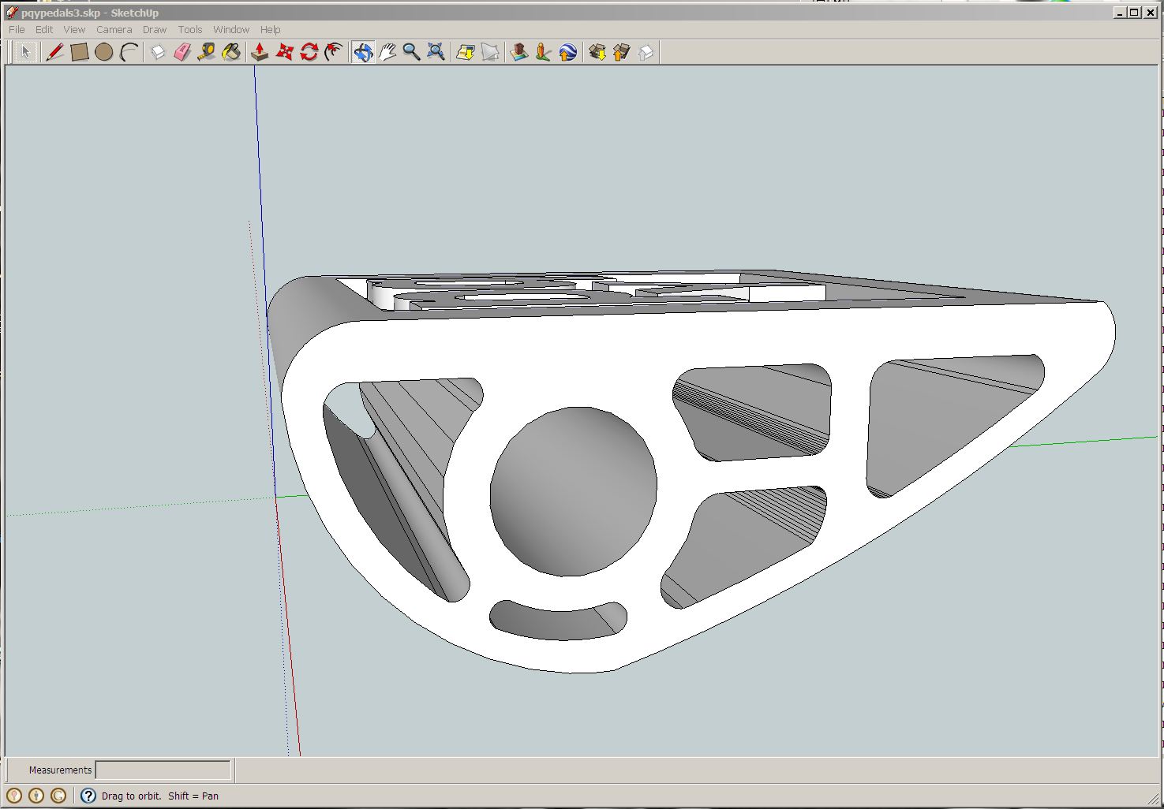Select the Rotate tool
This screenshot has height=809, width=1164.
(309, 52)
